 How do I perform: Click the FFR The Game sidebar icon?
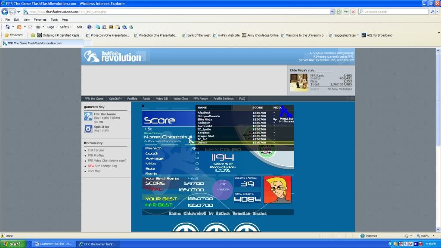click(88, 116)
